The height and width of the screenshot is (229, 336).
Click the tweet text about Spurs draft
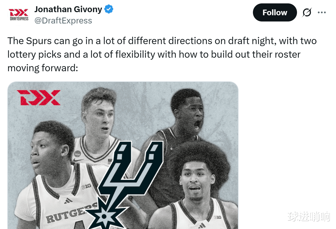[162, 54]
